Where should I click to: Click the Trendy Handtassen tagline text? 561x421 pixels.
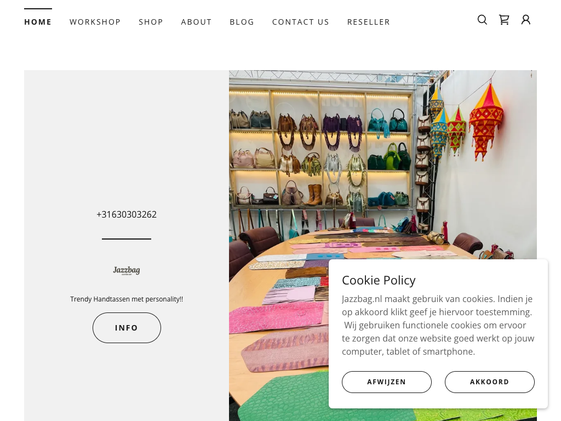tap(127, 299)
